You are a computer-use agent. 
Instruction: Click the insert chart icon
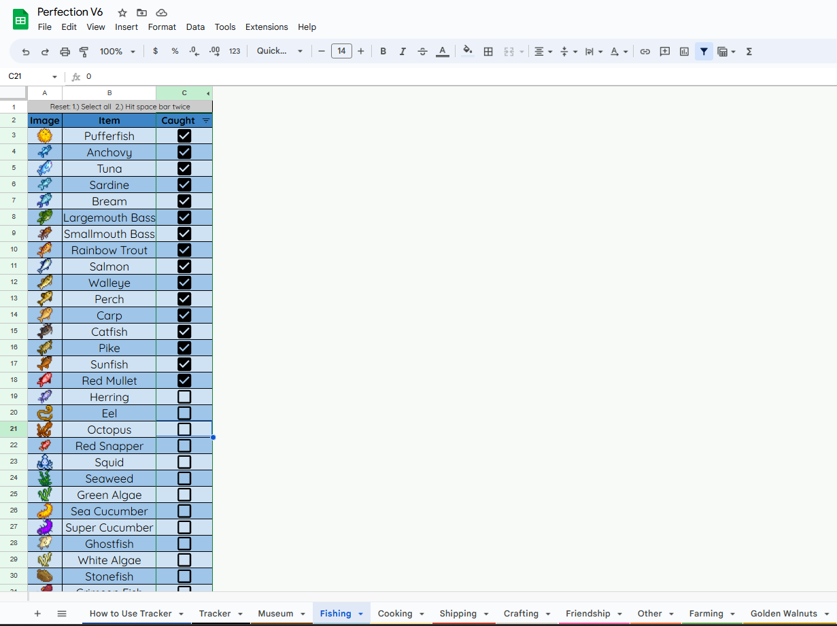click(x=684, y=52)
